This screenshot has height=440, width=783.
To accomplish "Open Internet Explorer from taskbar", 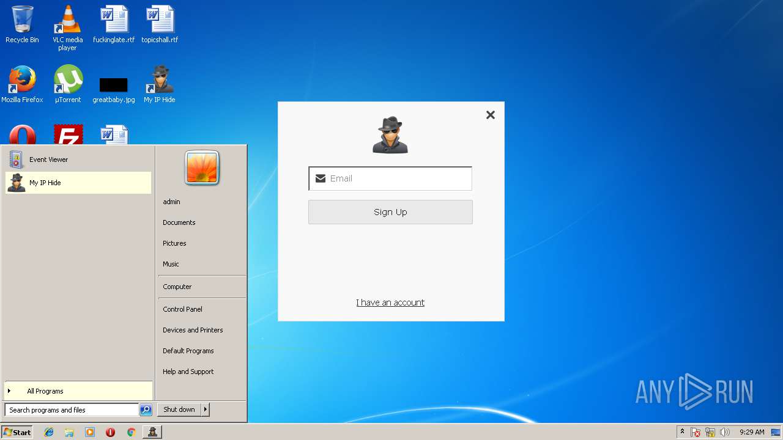I will 49,432.
